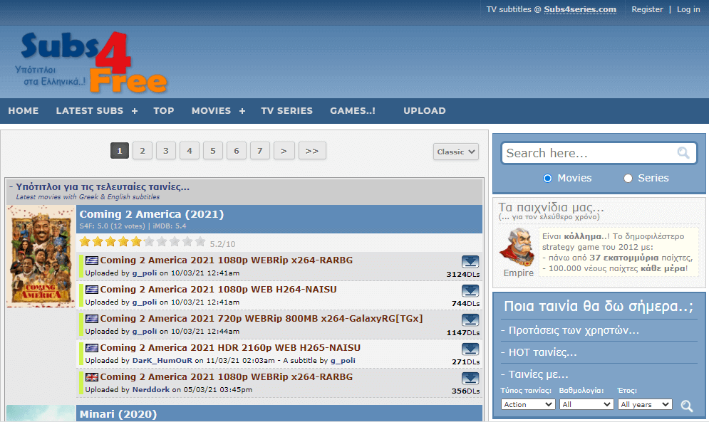This screenshot has height=422, width=709.
Task: Click the 5.2/10 rating text
Action: click(x=222, y=244)
